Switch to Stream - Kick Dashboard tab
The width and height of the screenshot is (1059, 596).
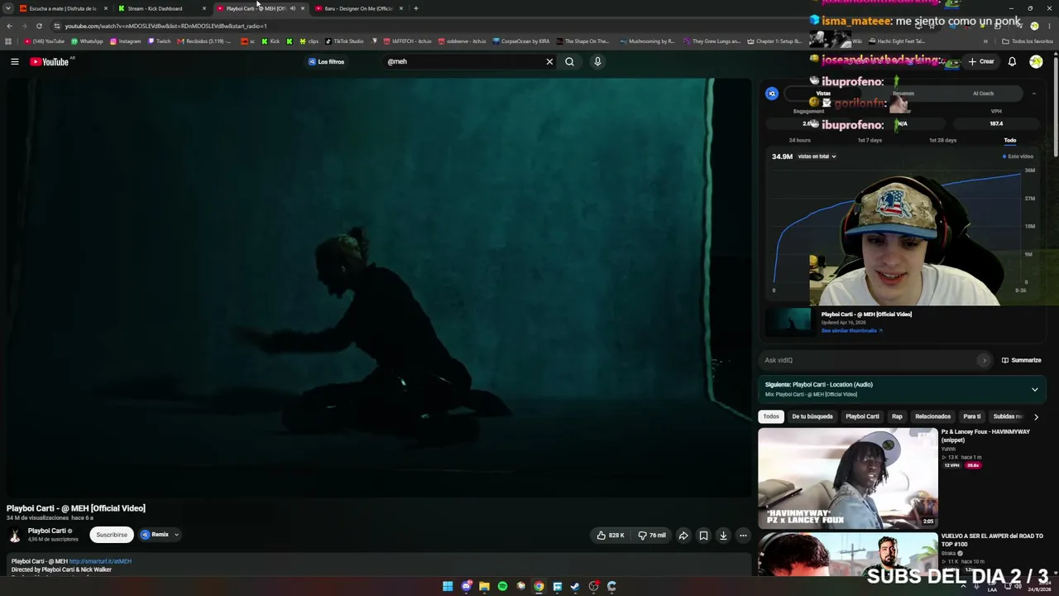(162, 8)
